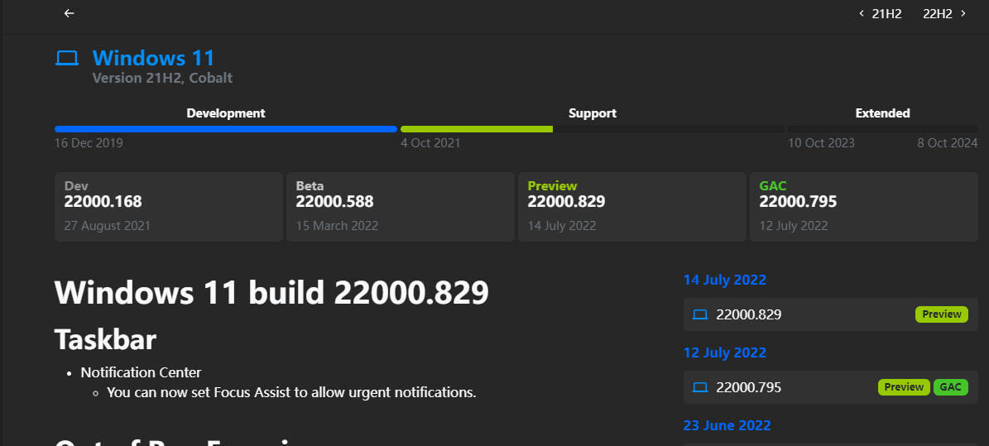Click the 8 Oct 2024 date
The width and height of the screenshot is (989, 446).
(948, 143)
